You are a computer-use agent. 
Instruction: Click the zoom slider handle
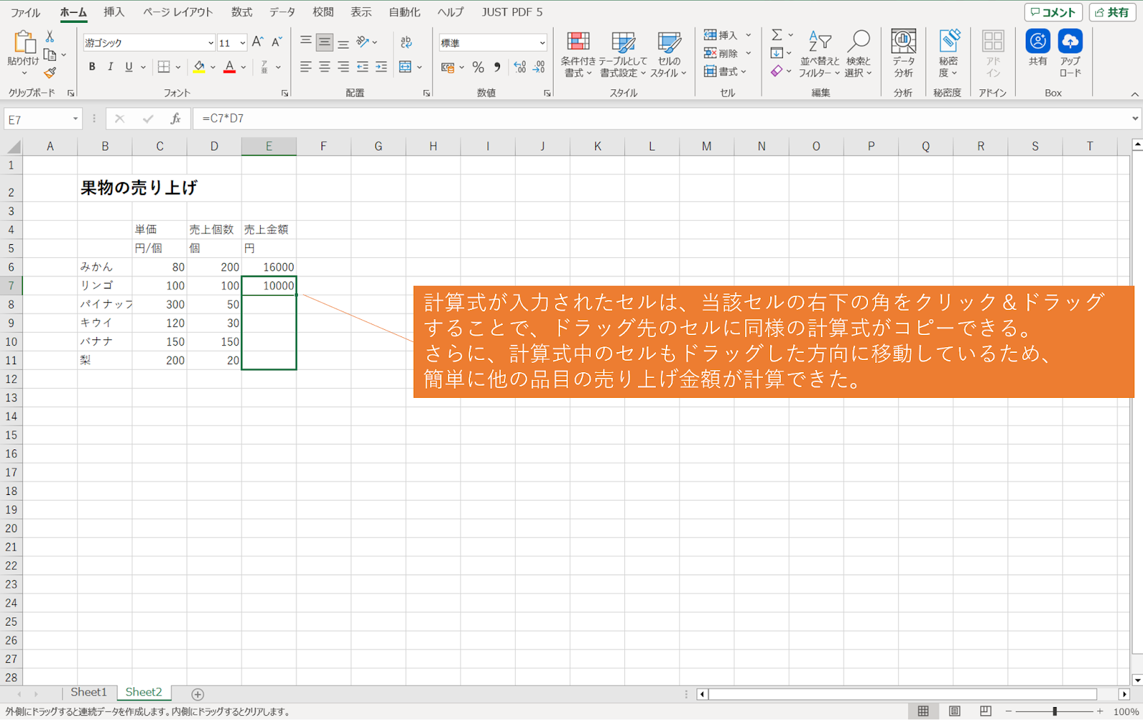(1054, 711)
